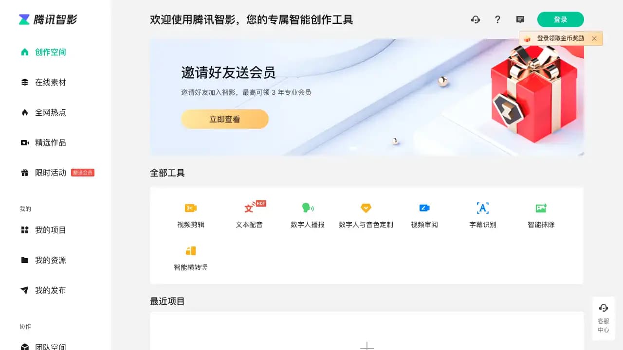
Task: Click the 赠送会员 red badge
Action: (x=83, y=173)
